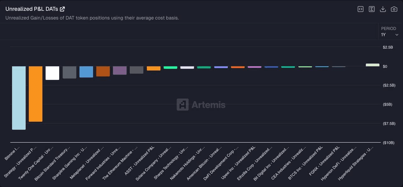Select the light blue Bitmine bar
403x187 pixels.
19,98
